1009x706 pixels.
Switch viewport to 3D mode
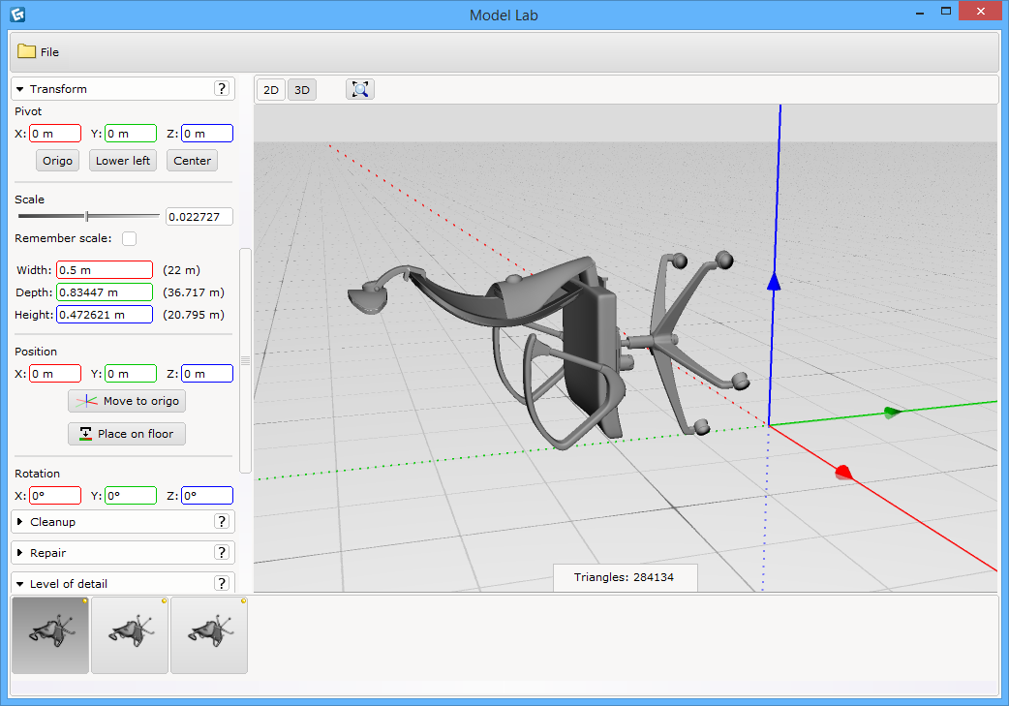pos(302,90)
